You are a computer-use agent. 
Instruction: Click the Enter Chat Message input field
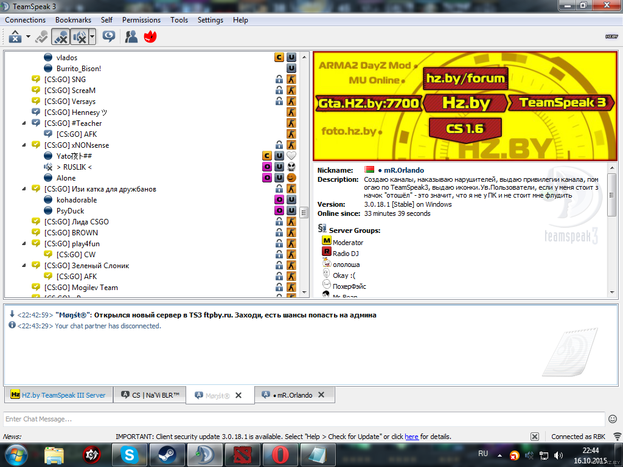point(304,419)
